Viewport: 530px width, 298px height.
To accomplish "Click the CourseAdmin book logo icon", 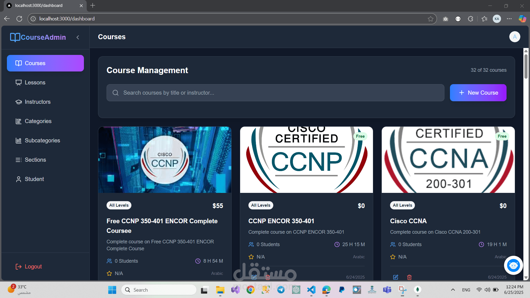I will pyautogui.click(x=15, y=37).
